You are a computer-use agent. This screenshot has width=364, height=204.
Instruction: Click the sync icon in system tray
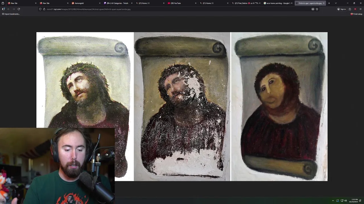click(x=337, y=201)
